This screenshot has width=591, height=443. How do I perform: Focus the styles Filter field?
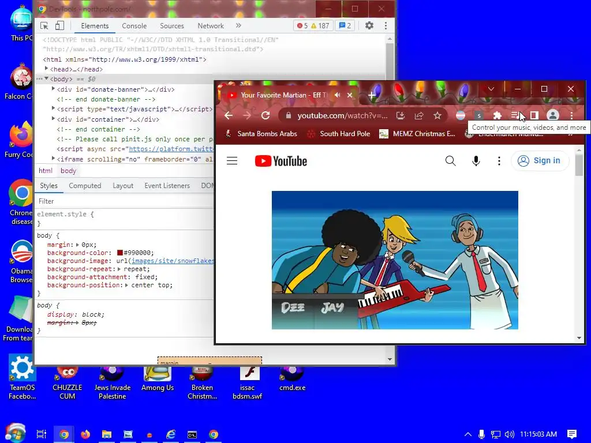[x=125, y=201]
